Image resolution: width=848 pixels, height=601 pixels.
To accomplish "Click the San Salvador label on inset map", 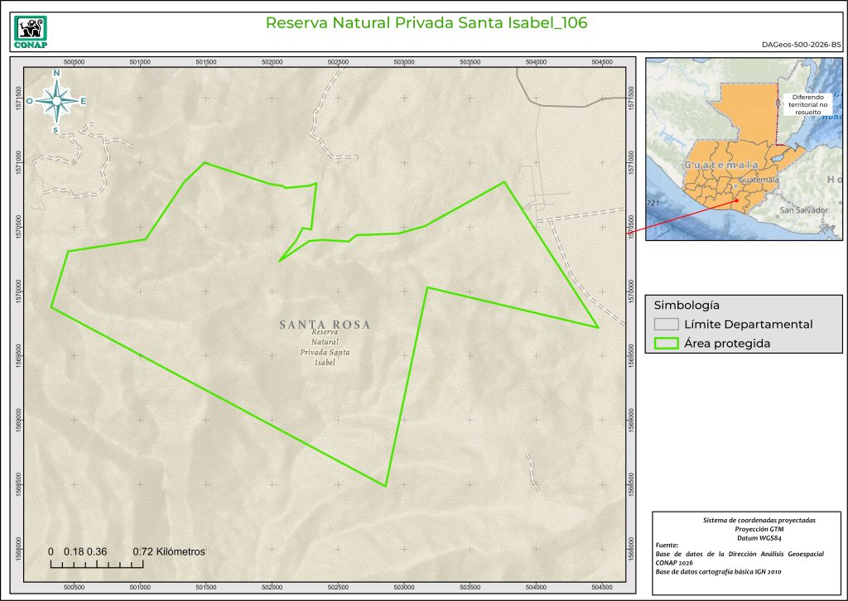I will tap(803, 210).
